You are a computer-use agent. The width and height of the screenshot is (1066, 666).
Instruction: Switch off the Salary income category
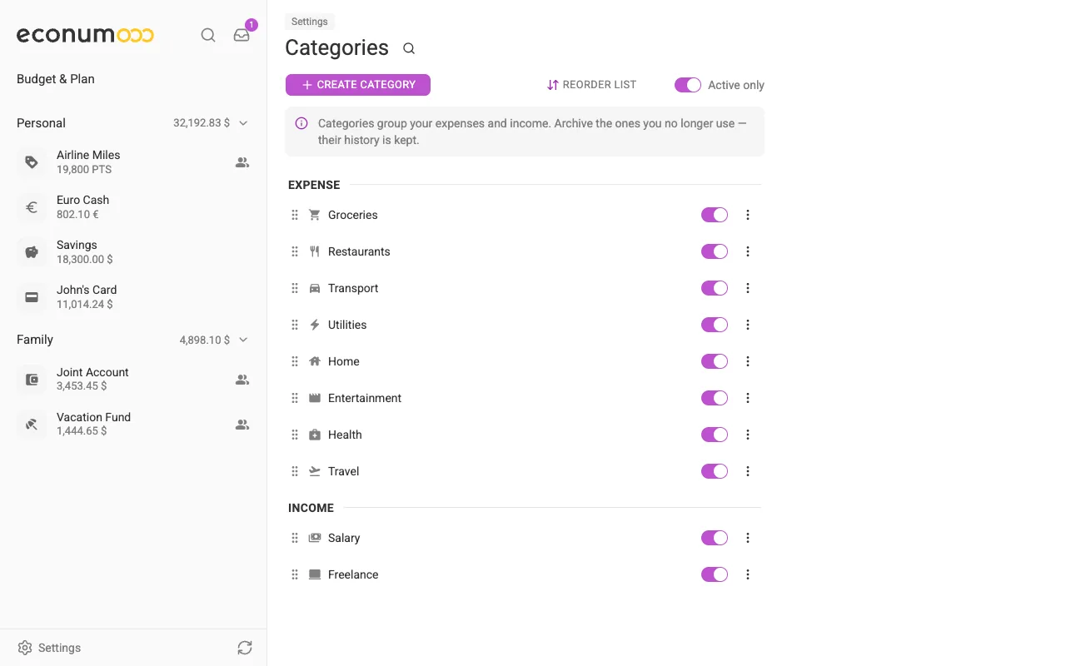[715, 538]
